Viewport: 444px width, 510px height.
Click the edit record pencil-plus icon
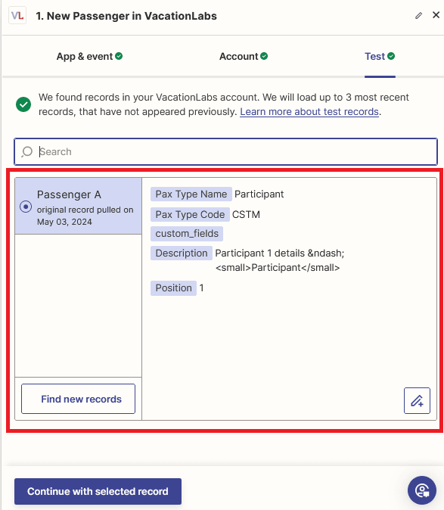point(417,400)
